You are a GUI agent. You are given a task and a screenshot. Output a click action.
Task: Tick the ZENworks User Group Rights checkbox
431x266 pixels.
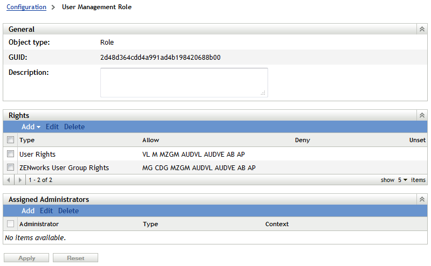click(10, 167)
